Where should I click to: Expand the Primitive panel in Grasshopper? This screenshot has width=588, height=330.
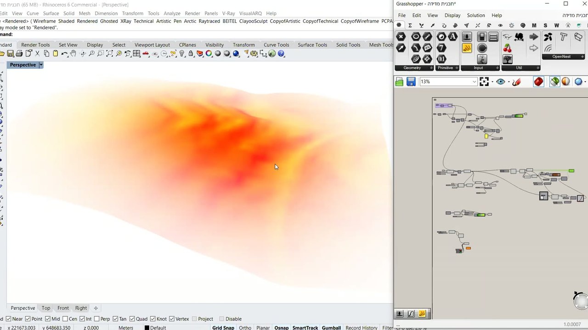click(457, 68)
